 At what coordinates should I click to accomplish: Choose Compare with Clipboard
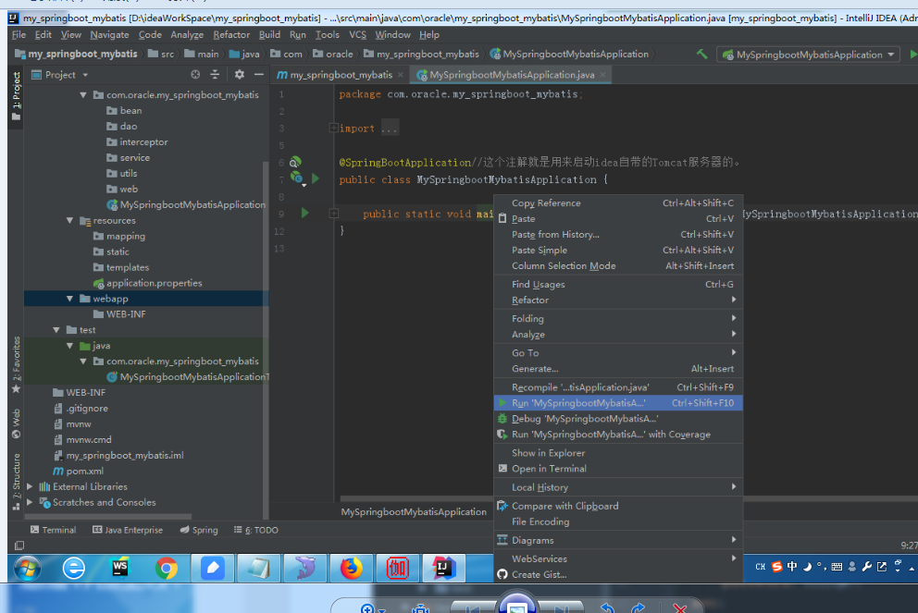click(x=618, y=506)
